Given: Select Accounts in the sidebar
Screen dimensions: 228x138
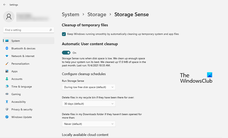Looking at the screenshot, I should (17, 79).
